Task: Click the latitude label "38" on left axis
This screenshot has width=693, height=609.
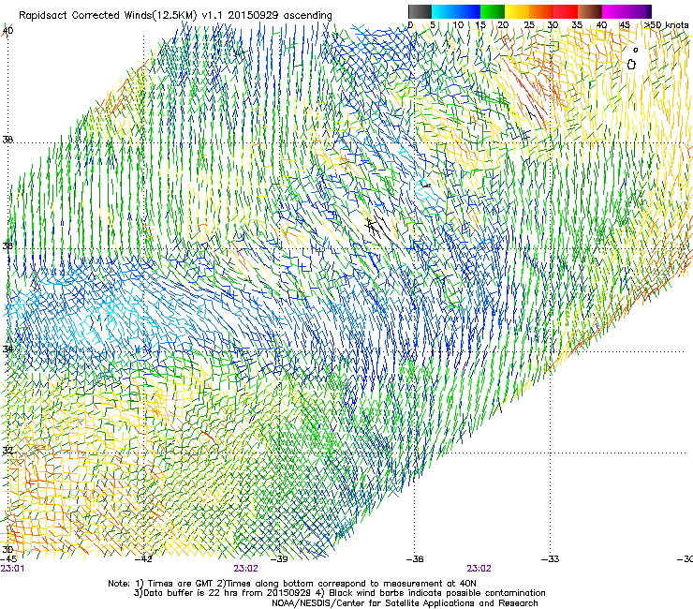Action: coord(7,140)
